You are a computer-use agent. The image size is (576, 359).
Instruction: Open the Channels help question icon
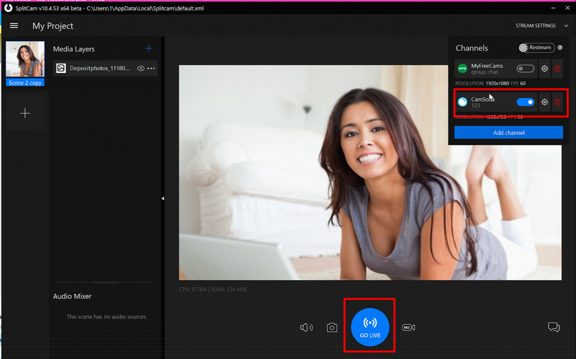tap(560, 48)
